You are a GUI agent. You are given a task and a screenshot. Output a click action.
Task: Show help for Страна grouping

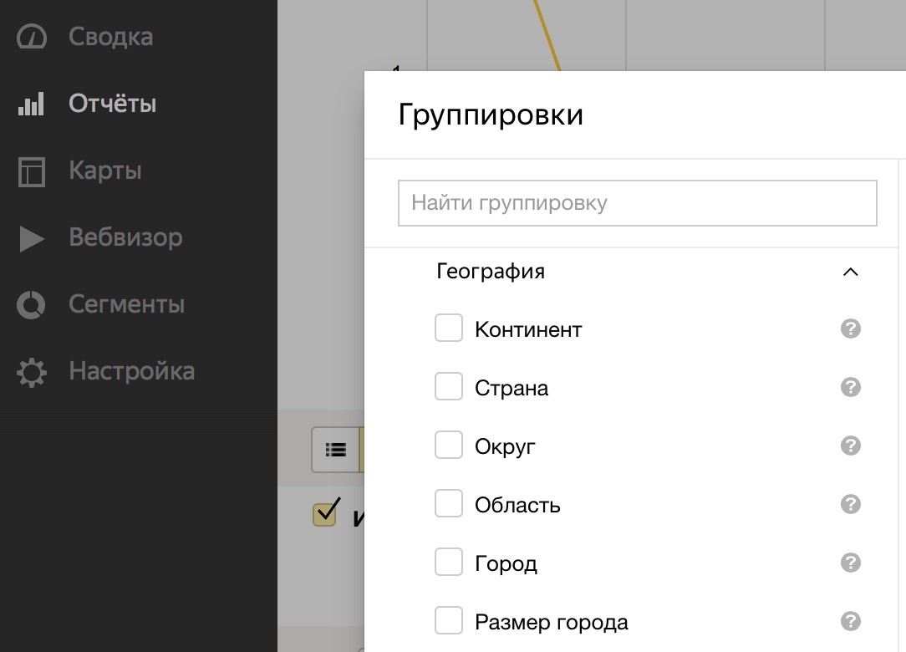pos(851,387)
